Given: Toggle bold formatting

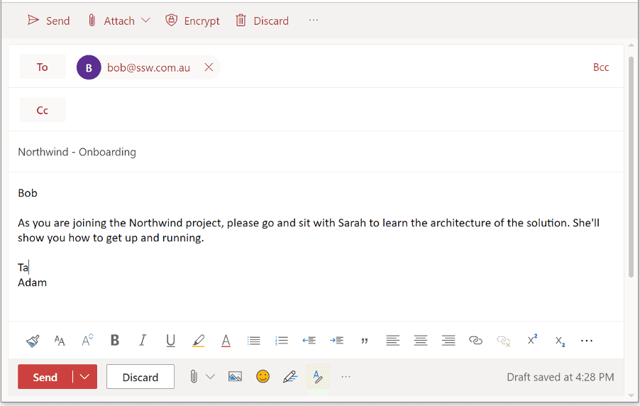Looking at the screenshot, I should tap(115, 341).
